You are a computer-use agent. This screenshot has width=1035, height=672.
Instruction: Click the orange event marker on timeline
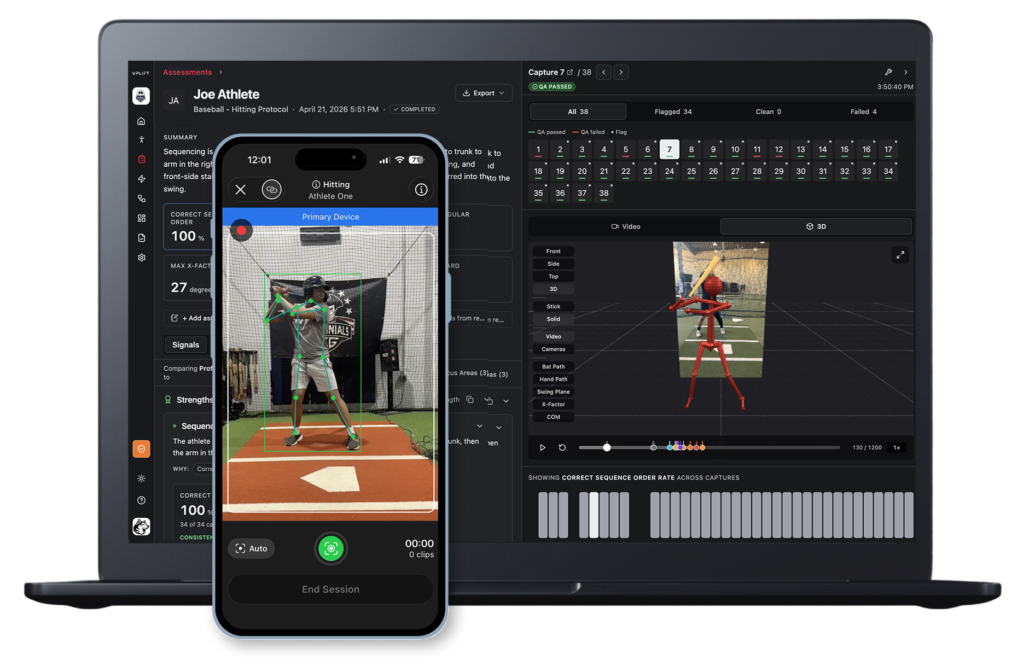pyautogui.click(x=690, y=447)
